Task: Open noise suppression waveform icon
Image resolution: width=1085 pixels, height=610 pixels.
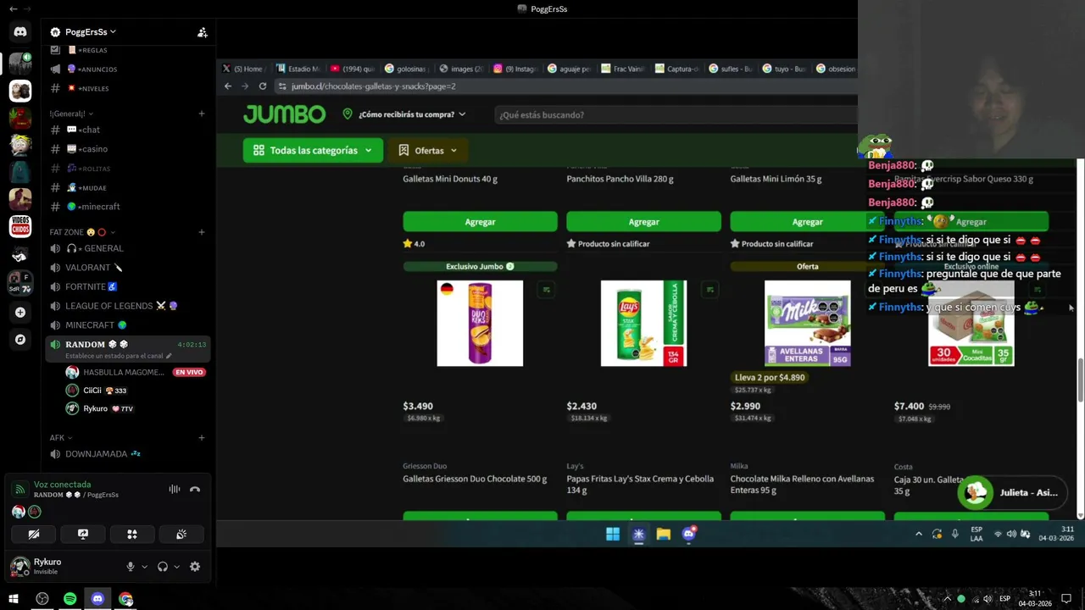Action: (x=175, y=489)
